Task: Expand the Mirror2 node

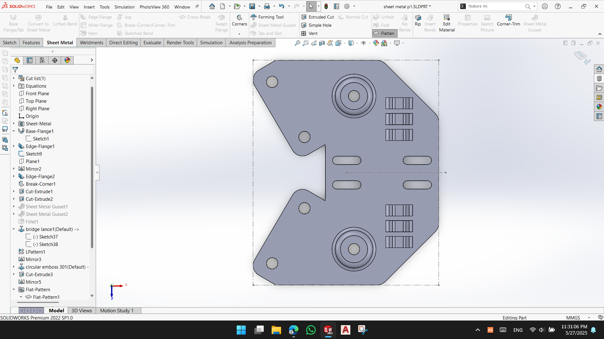Action: (x=14, y=169)
